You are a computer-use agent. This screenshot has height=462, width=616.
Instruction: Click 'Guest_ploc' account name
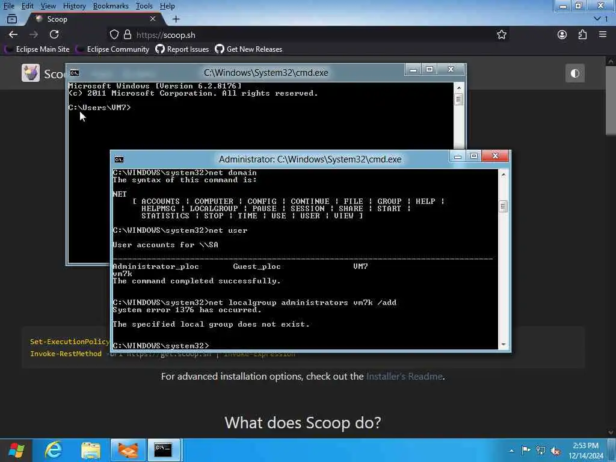point(257,266)
